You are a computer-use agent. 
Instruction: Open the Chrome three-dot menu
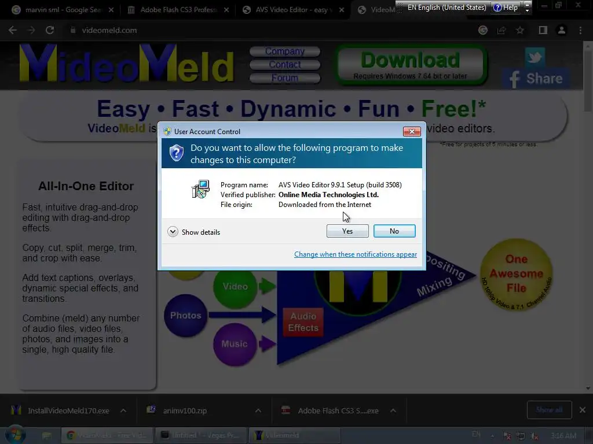click(580, 30)
